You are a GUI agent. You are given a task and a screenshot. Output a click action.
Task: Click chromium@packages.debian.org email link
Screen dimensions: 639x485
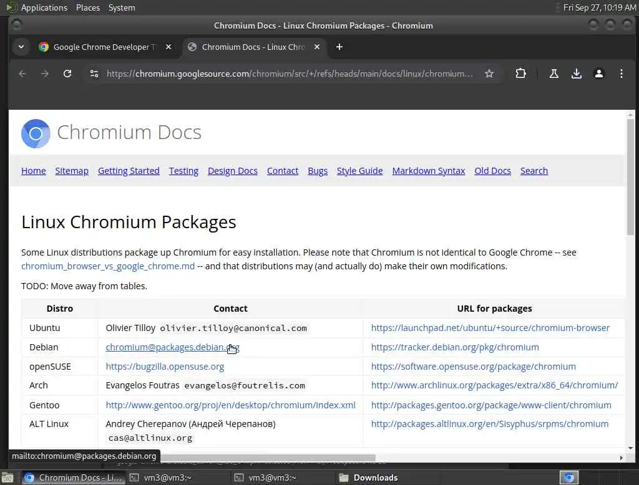coord(172,347)
